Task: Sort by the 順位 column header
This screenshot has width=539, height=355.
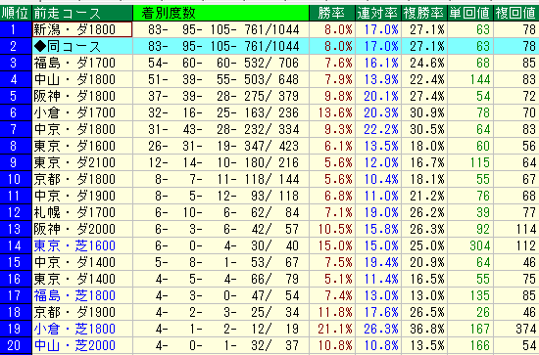Action: tap(16, 13)
